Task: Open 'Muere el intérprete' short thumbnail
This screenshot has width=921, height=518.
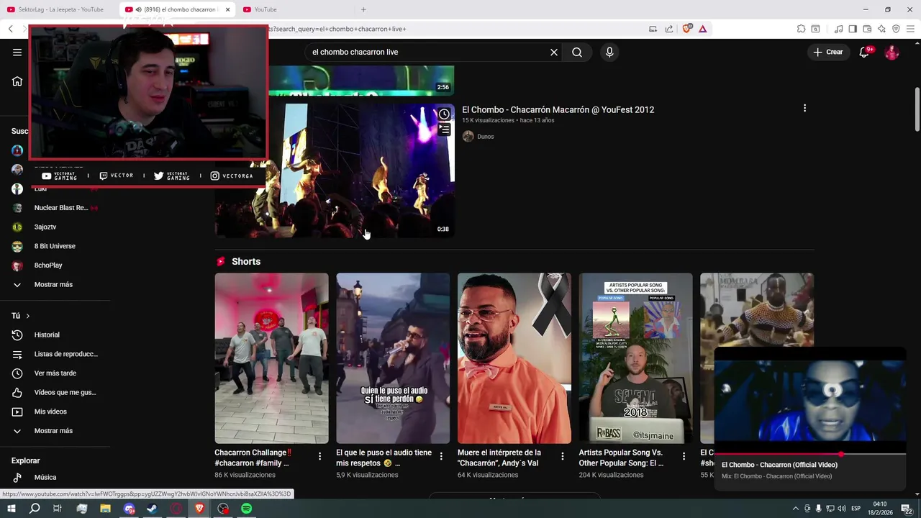Action: click(514, 358)
